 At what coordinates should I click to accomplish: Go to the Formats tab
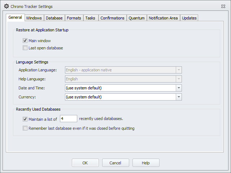coord(74,18)
